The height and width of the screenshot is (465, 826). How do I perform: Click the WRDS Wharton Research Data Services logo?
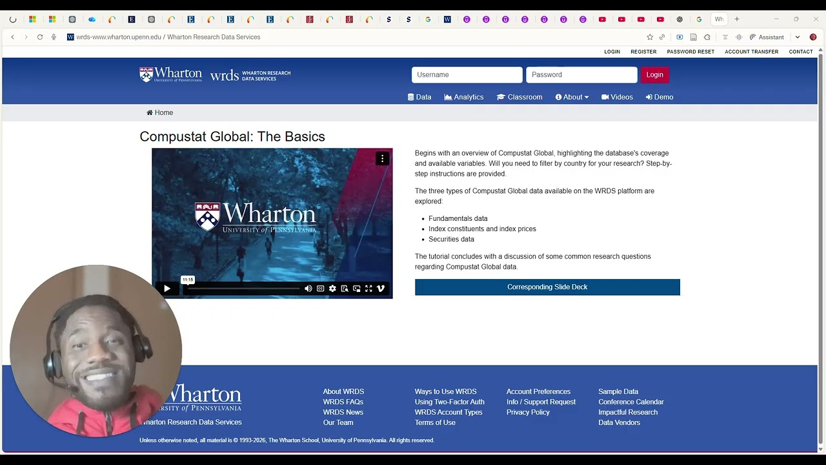pos(250,75)
